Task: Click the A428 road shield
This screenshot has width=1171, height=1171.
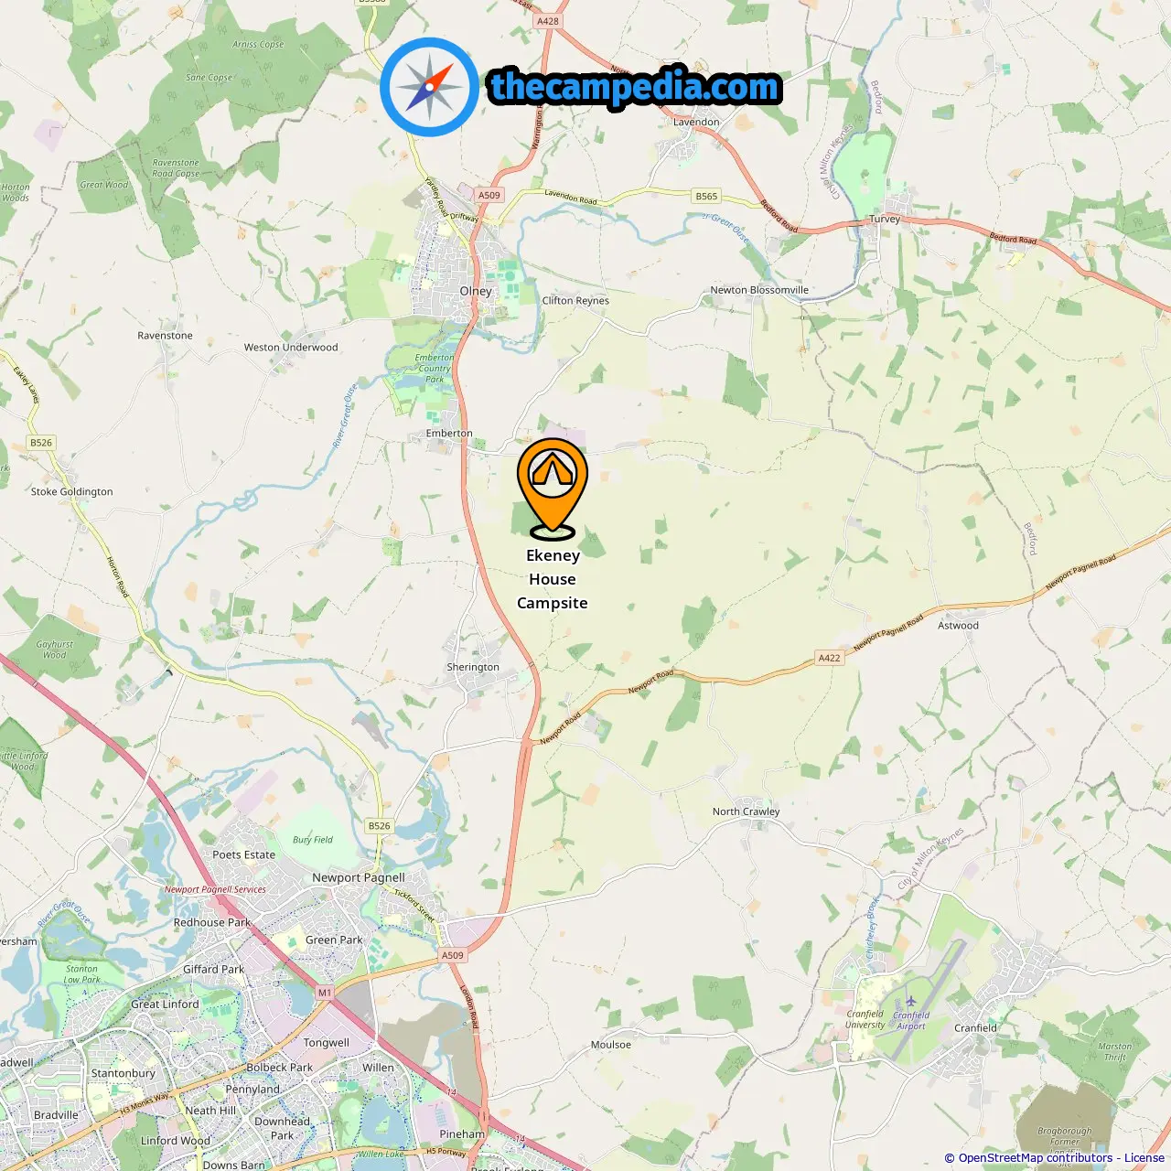Action: click(548, 21)
